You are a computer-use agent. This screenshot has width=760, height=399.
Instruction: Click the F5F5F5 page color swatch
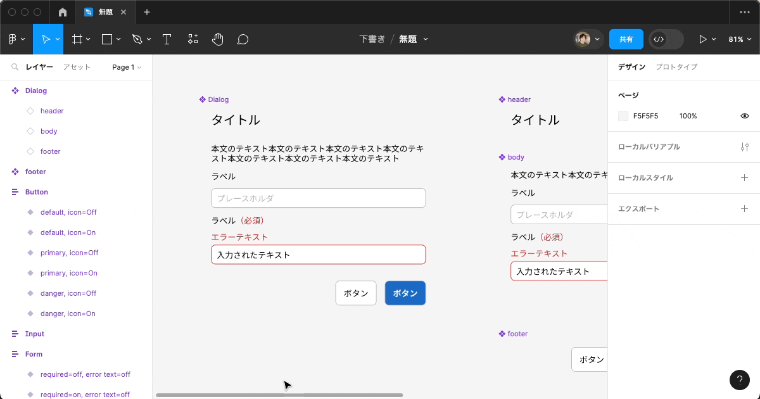623,115
